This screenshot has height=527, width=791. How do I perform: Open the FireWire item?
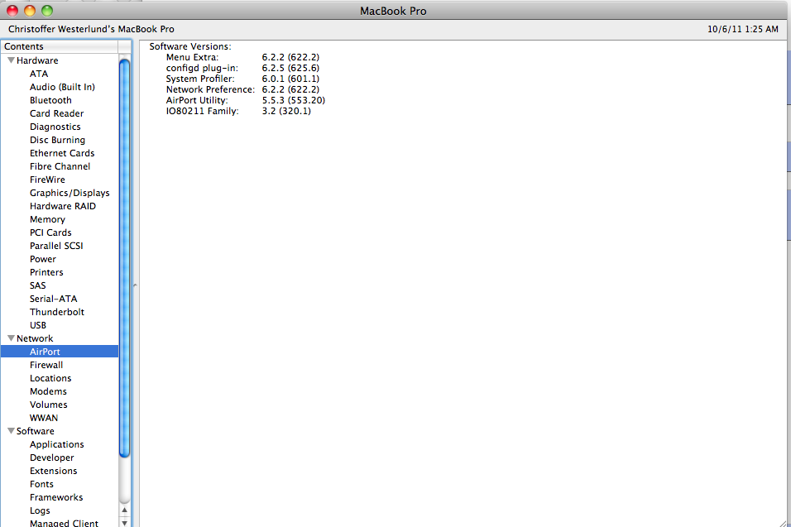47,180
